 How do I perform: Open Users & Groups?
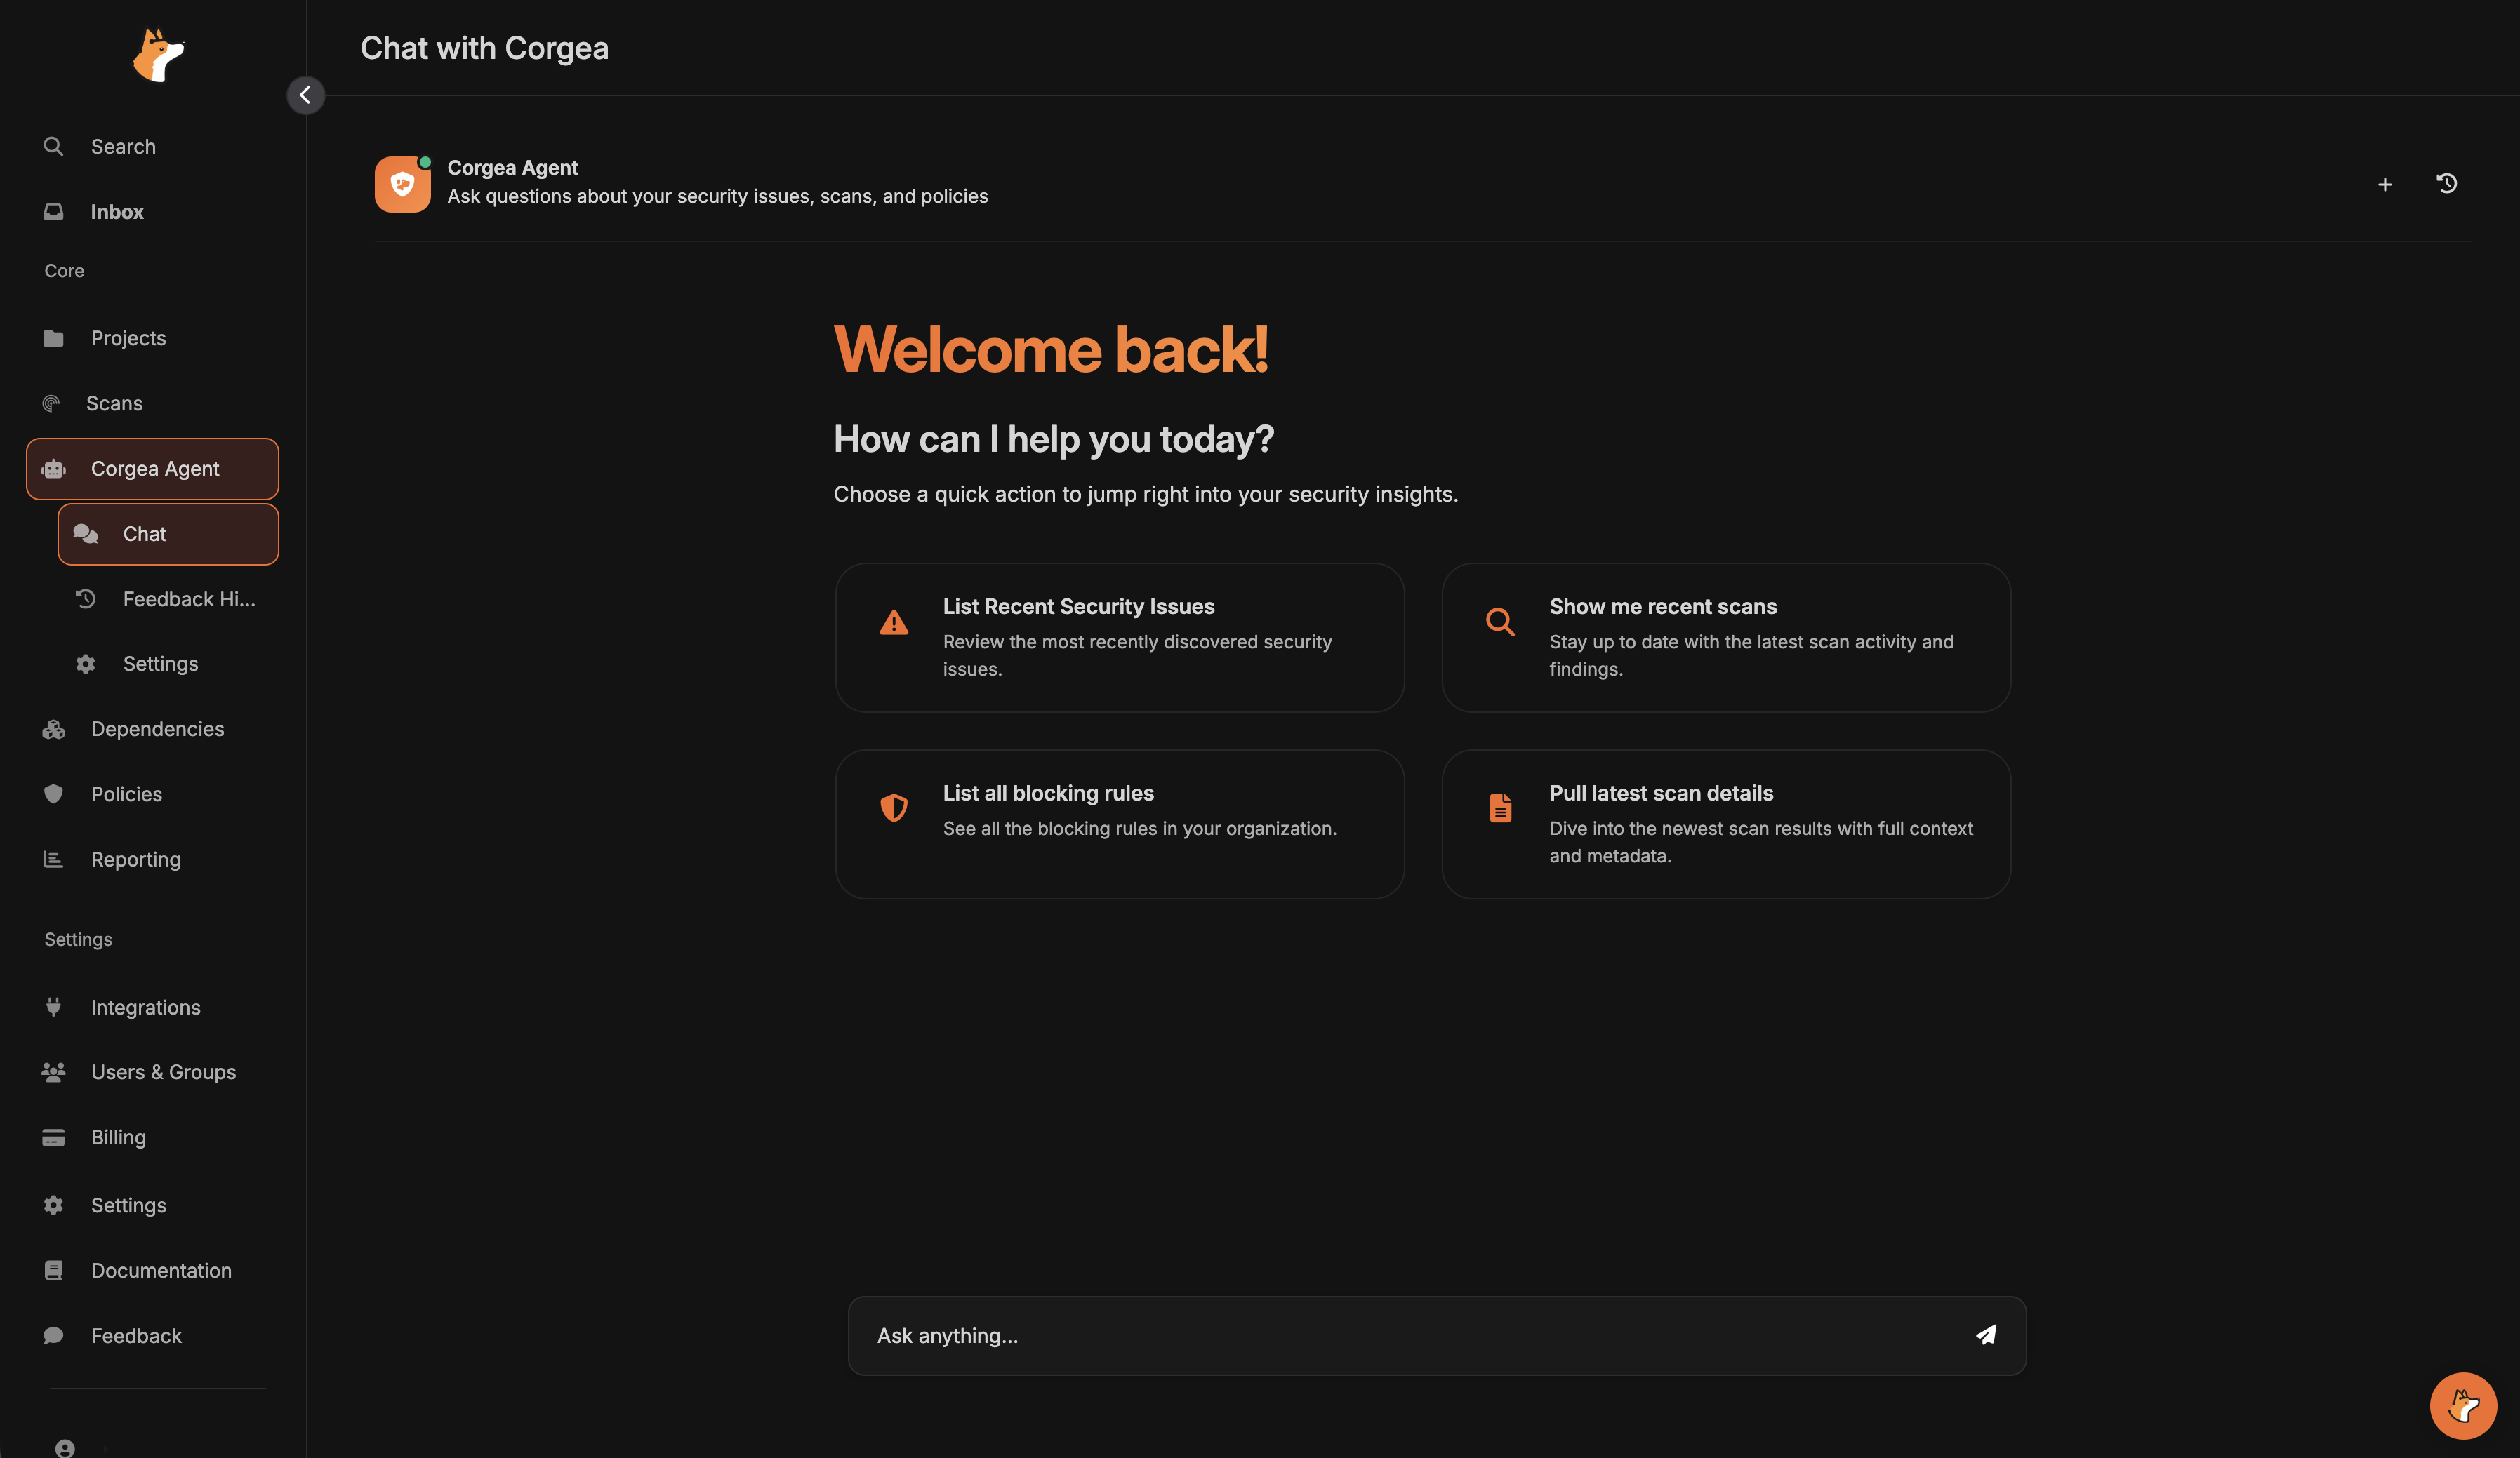(x=163, y=1071)
